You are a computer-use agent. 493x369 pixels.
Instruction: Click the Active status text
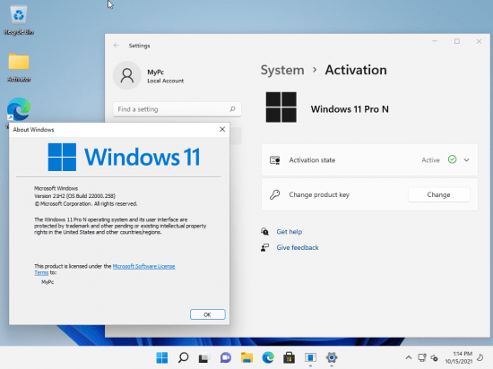pyautogui.click(x=430, y=160)
